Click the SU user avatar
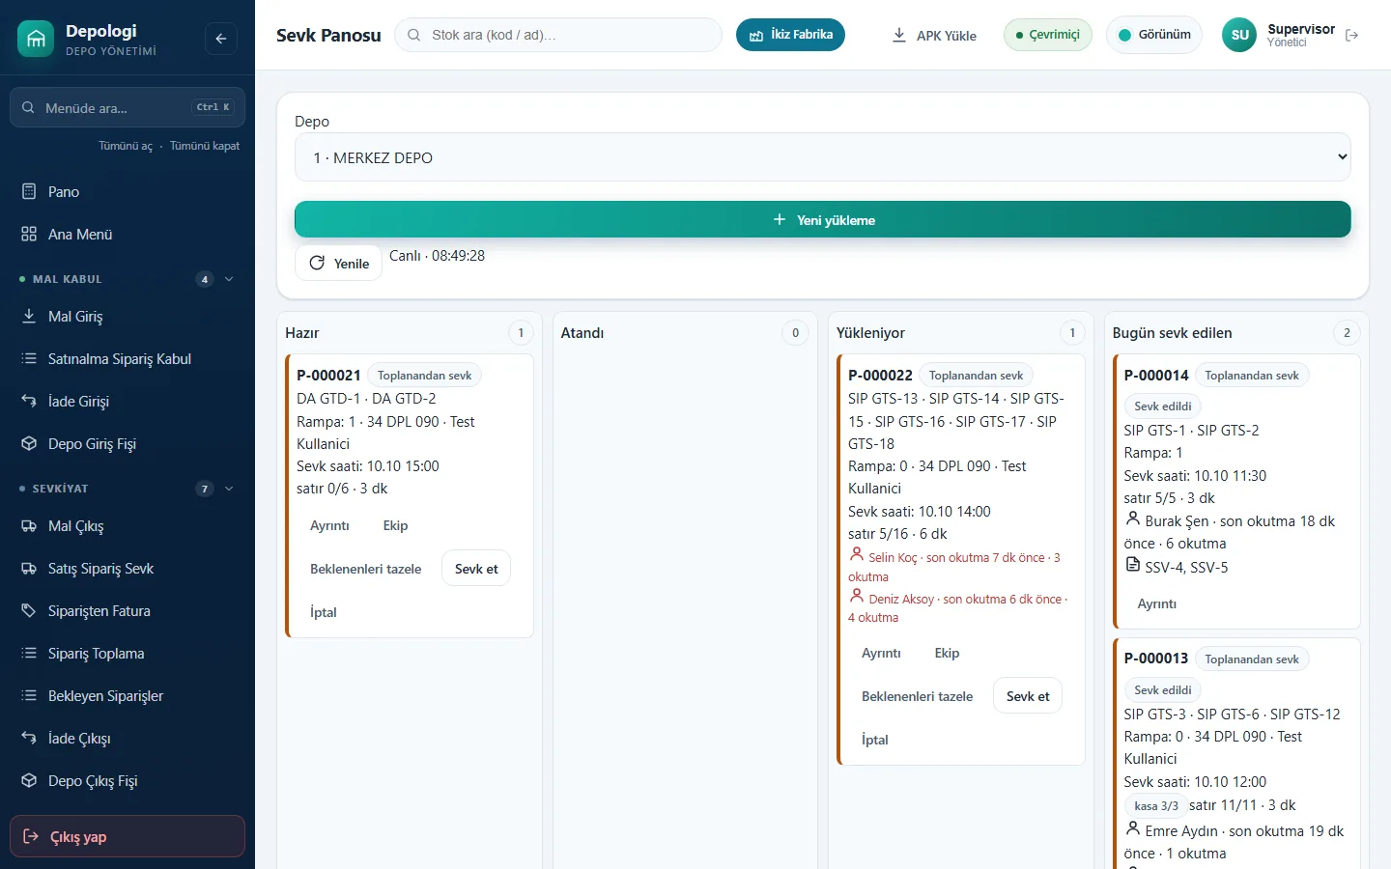 point(1239,35)
